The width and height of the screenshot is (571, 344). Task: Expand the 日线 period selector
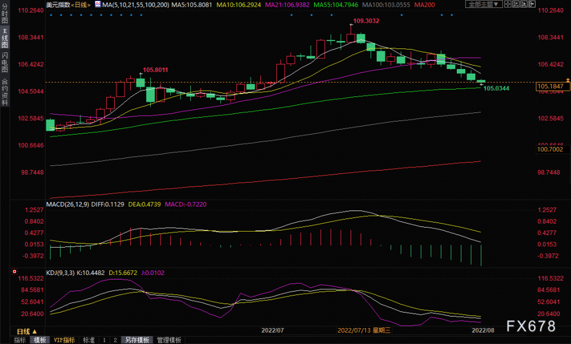(27, 331)
